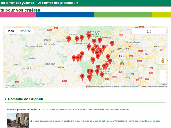171x128 pixels.
Task: Click the L'Aigle label on the map
Action: 15,65
